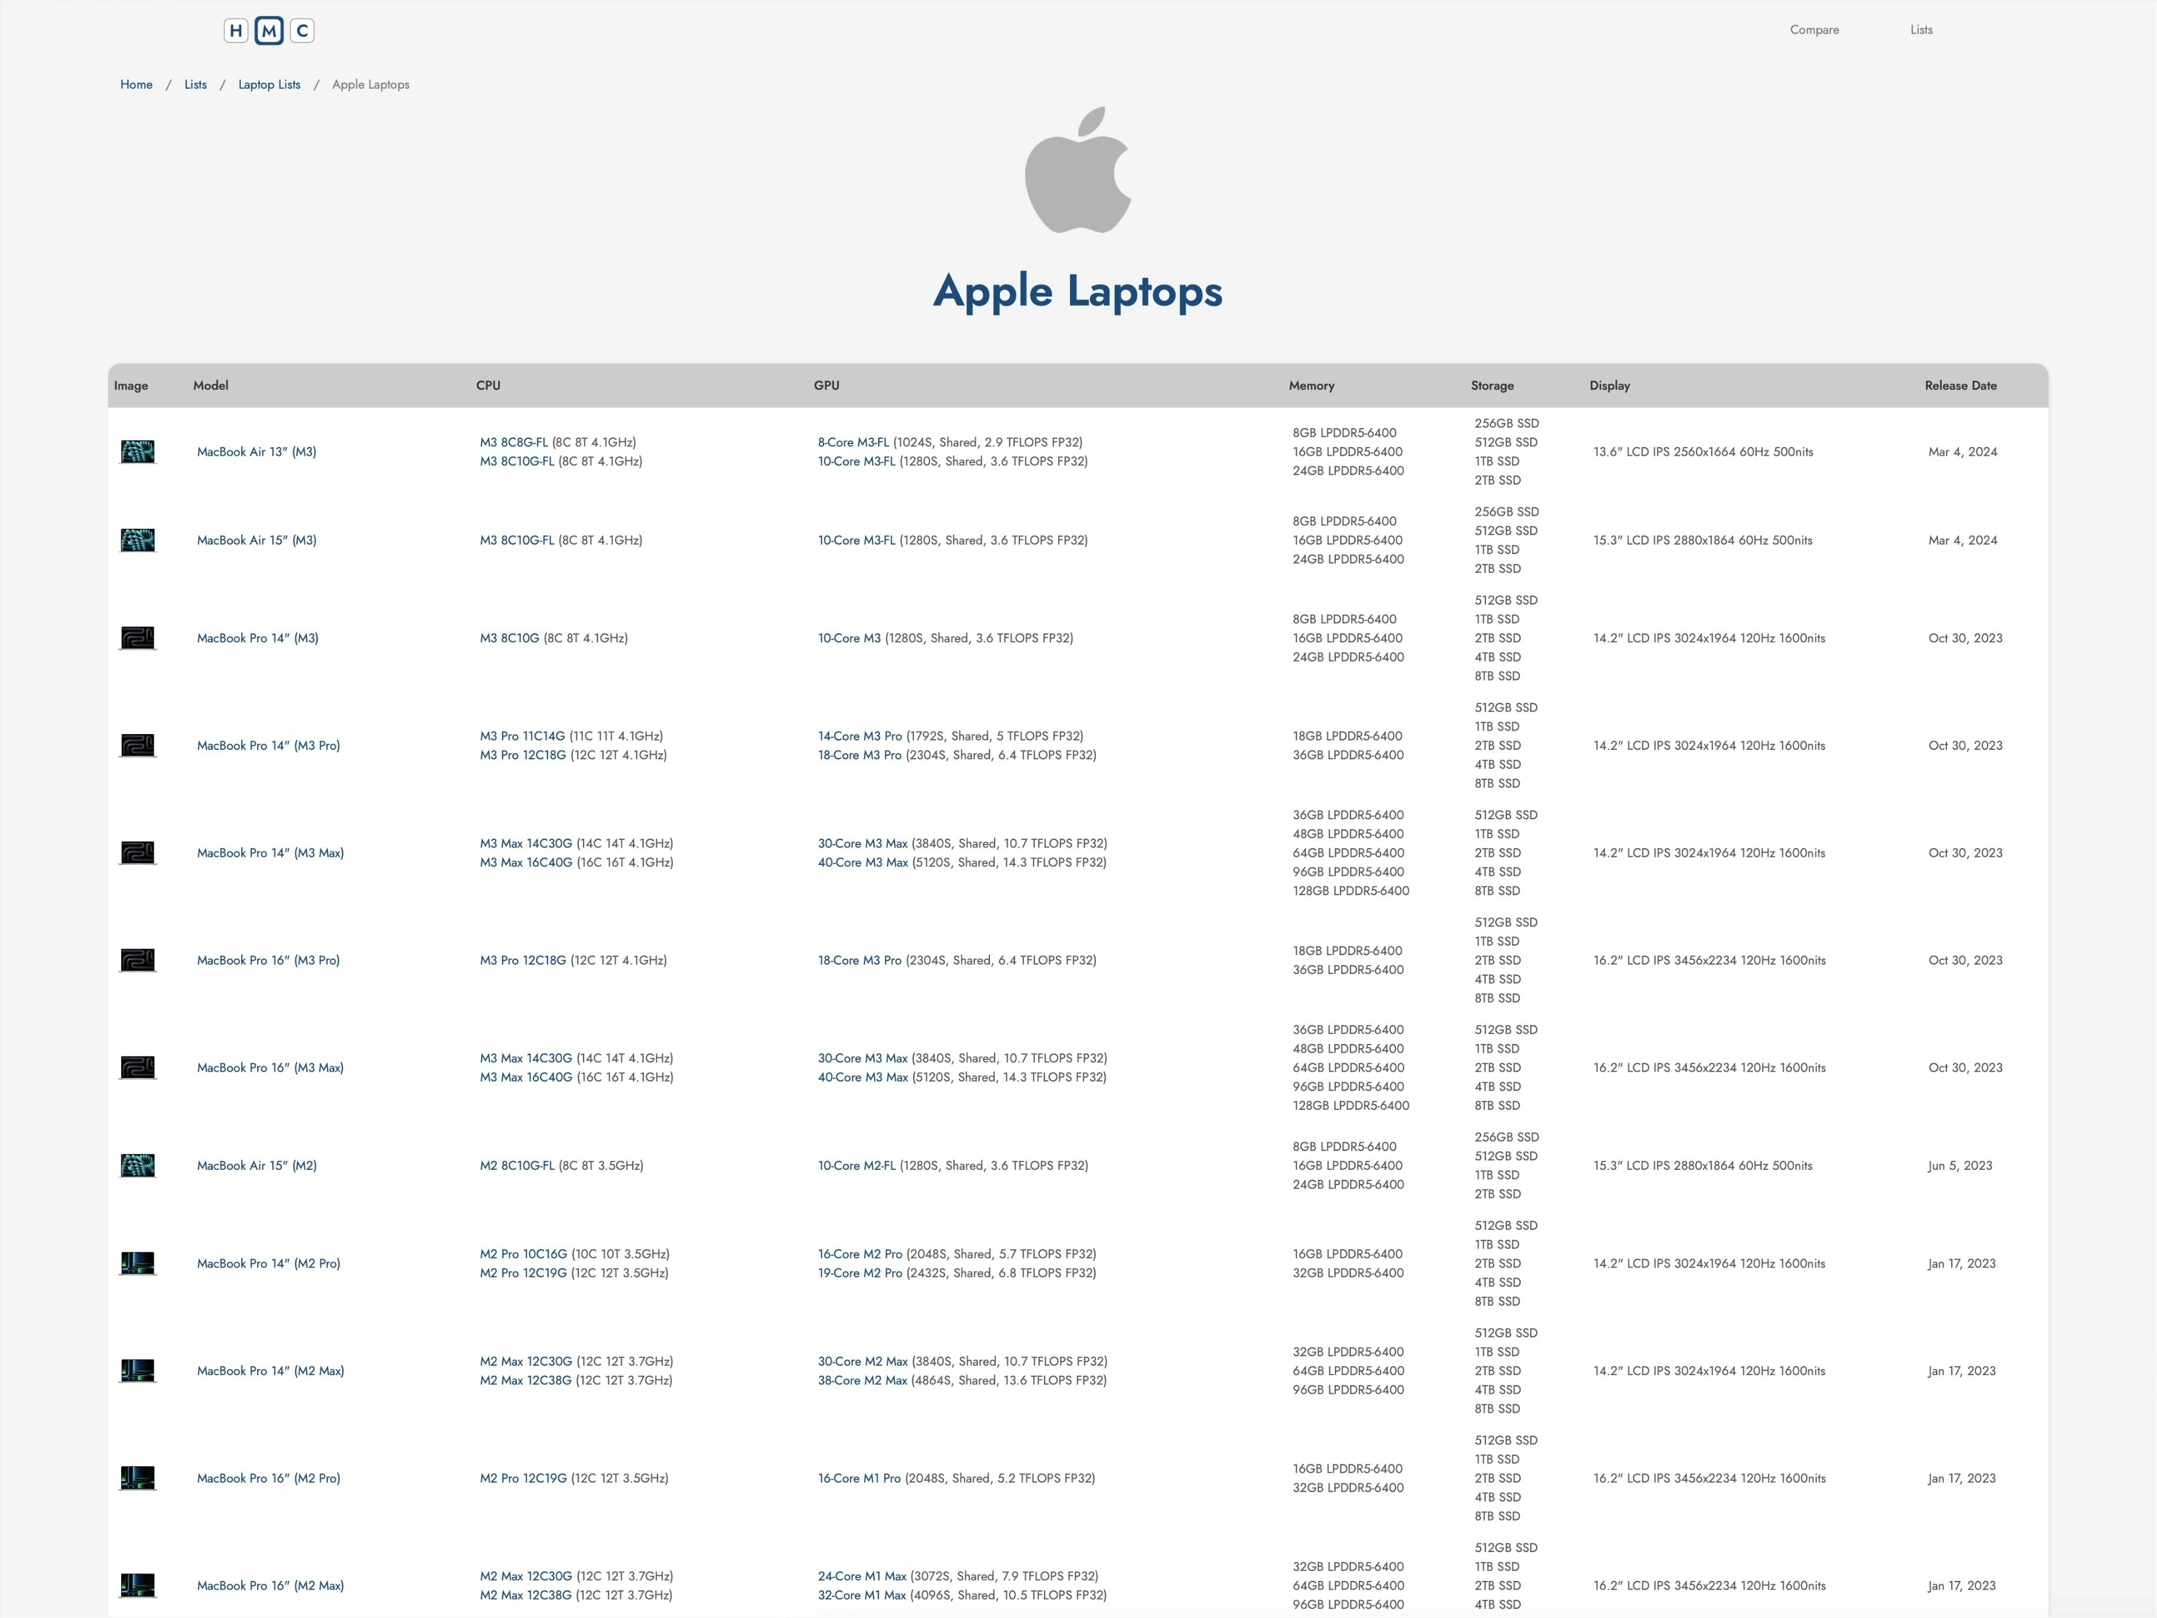
Task: Click the large Apple logo
Action: click(1079, 170)
